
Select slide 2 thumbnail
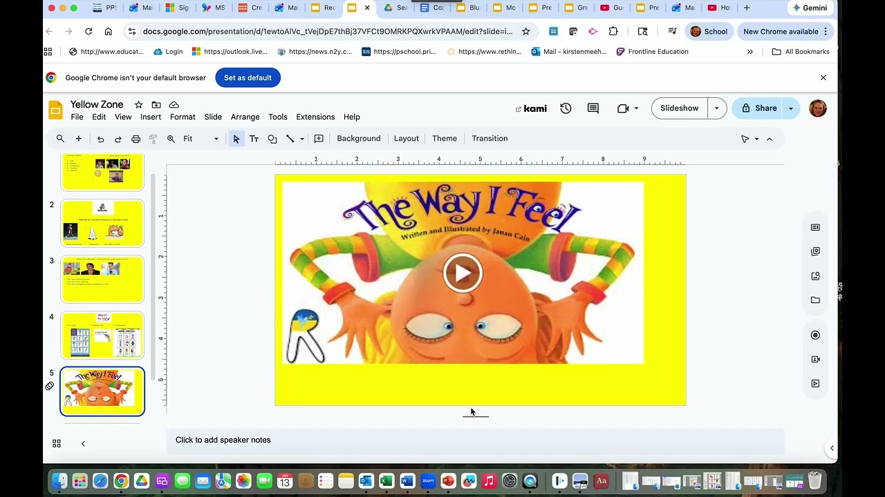pyautogui.click(x=102, y=223)
